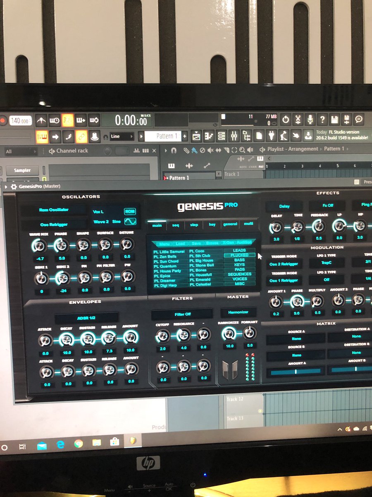Toggle the blend recording overdub icon
This screenshot has height=497, width=372.
coord(81,120)
